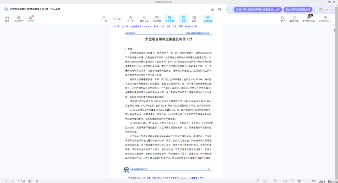This screenshot has width=338, height=183.
Task: Click the vertical scrollbar thumb
Action: point(334,30)
